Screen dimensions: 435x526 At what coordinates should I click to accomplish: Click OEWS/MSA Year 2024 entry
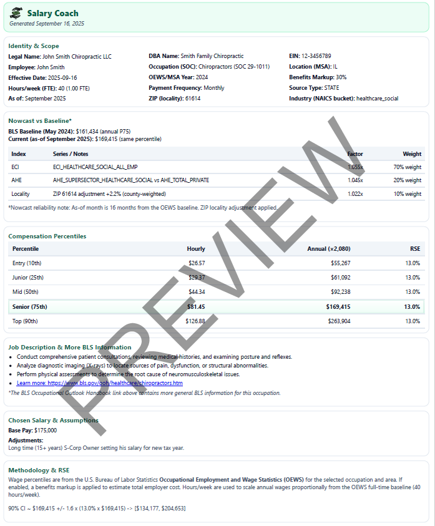(178, 77)
